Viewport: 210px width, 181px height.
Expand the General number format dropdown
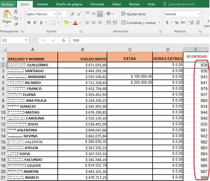199,14
